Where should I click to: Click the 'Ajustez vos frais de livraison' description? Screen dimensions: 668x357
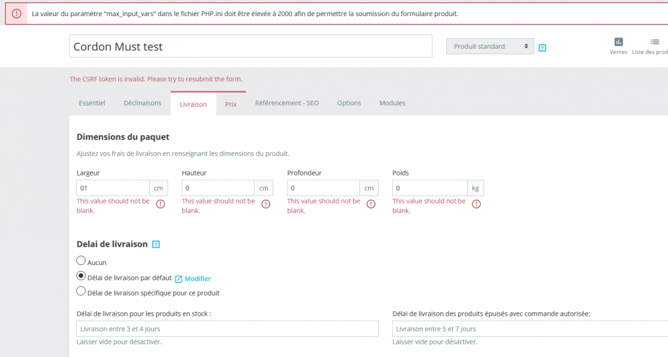[183, 153]
